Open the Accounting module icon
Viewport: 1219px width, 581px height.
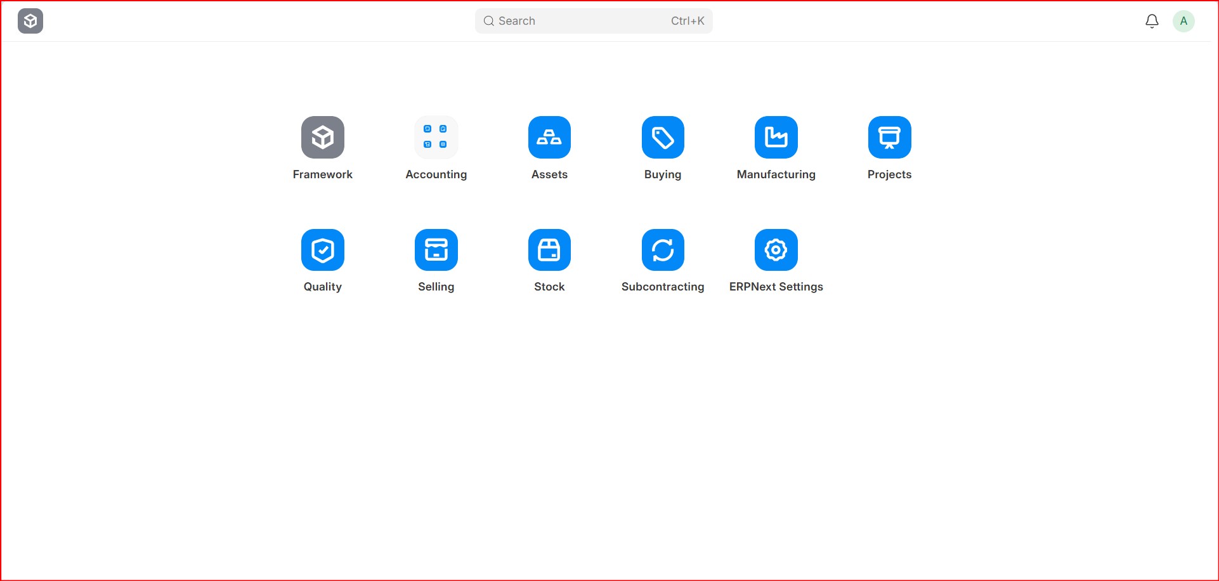click(x=436, y=137)
